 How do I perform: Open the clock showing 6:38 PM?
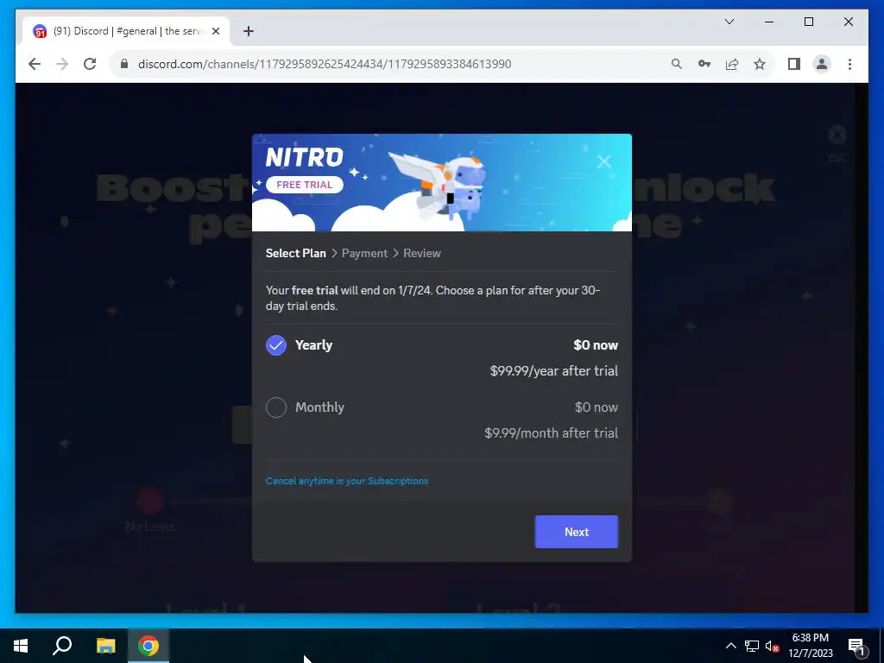(x=810, y=646)
